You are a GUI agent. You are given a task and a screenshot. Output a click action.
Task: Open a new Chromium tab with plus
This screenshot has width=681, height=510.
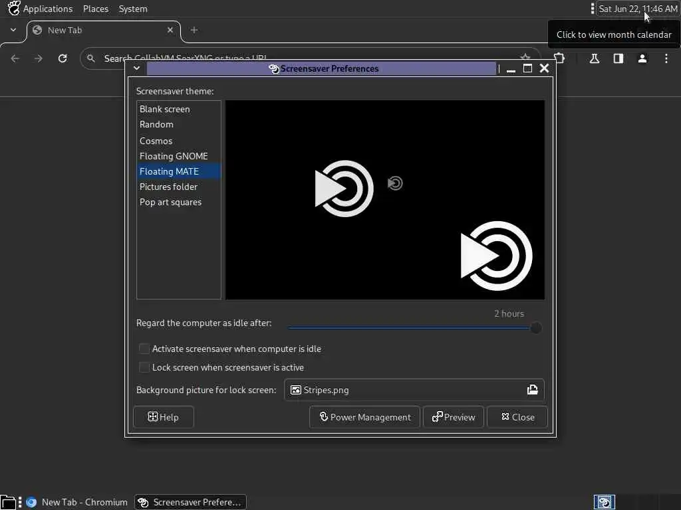[x=194, y=30]
